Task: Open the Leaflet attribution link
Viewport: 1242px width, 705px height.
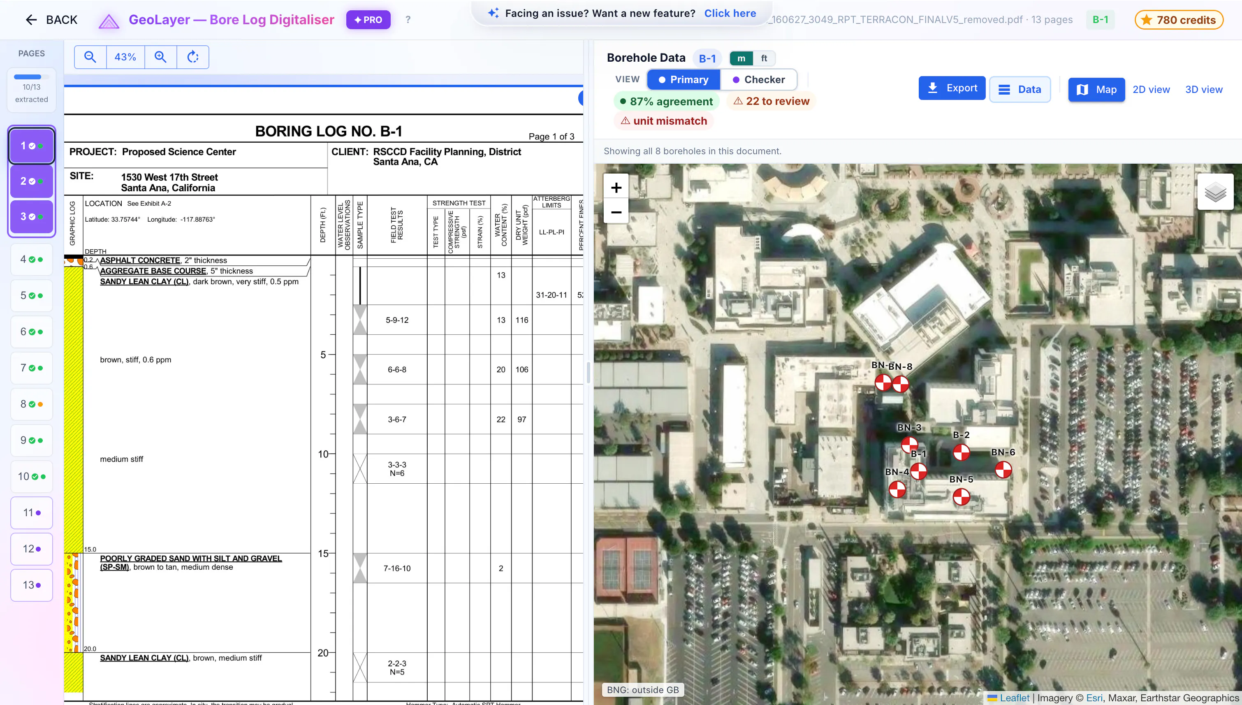Action: (x=1015, y=698)
